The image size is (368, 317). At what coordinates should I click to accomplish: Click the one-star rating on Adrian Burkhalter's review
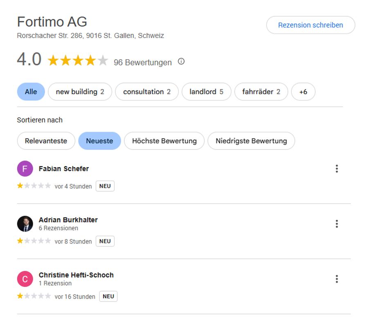(34, 241)
